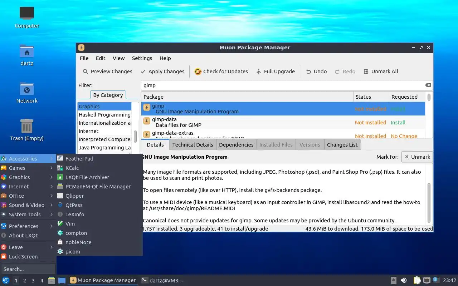This screenshot has height=286, width=458.
Task: Launch LXQt File Archiver
Action: [99, 177]
